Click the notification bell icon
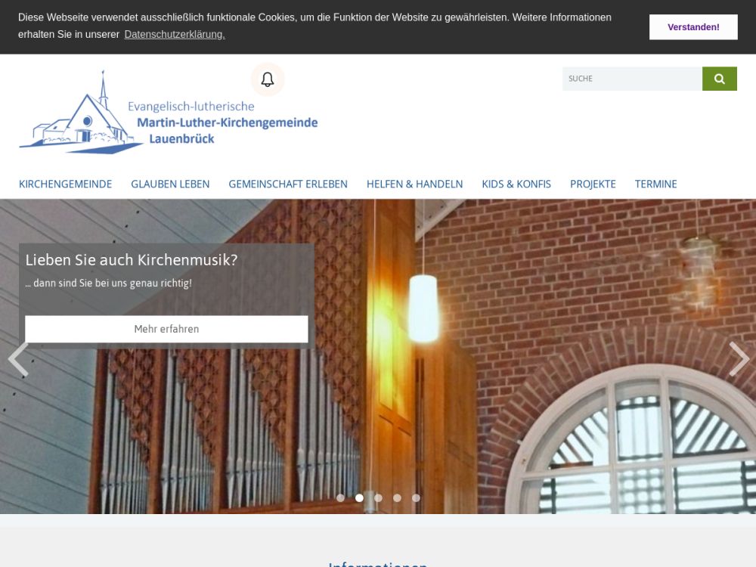 (x=268, y=79)
